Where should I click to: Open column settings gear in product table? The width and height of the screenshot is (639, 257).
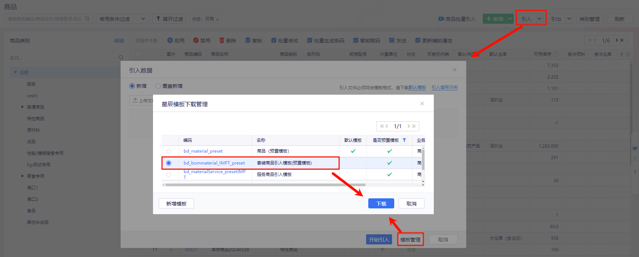(x=628, y=54)
